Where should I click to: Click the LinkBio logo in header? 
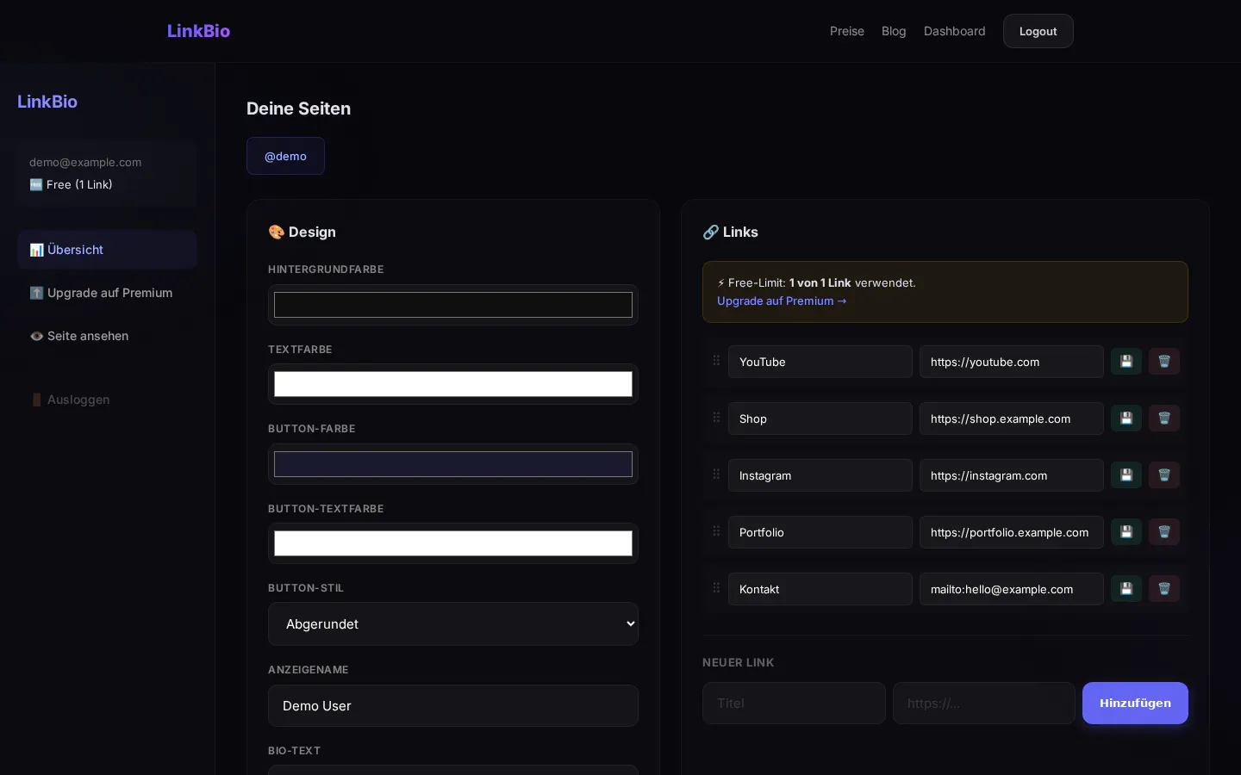pos(198,31)
